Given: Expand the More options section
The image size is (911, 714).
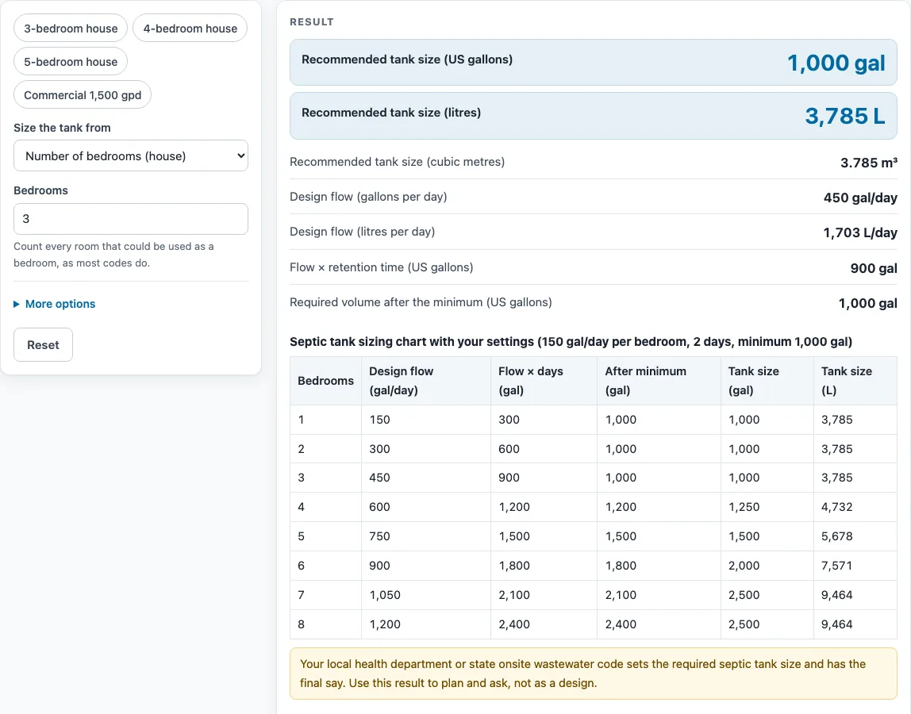Looking at the screenshot, I should point(55,304).
